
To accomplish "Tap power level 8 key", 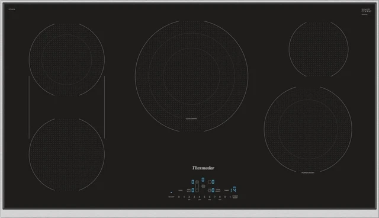I will click(x=220, y=197).
